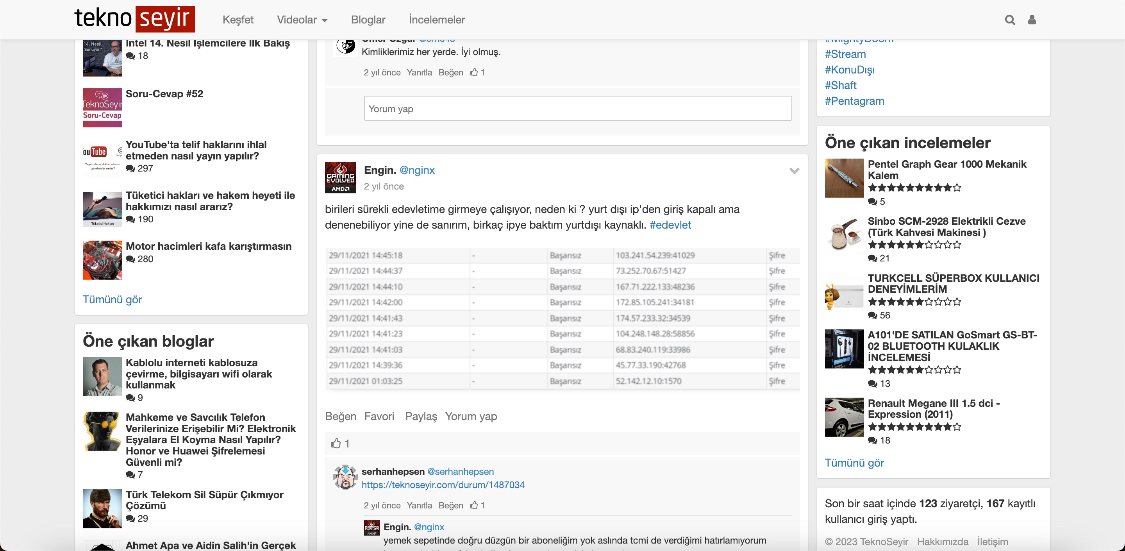
Task: Open Sinbo SCM-2928 Elektrikli Cezve review
Action: [946, 227]
